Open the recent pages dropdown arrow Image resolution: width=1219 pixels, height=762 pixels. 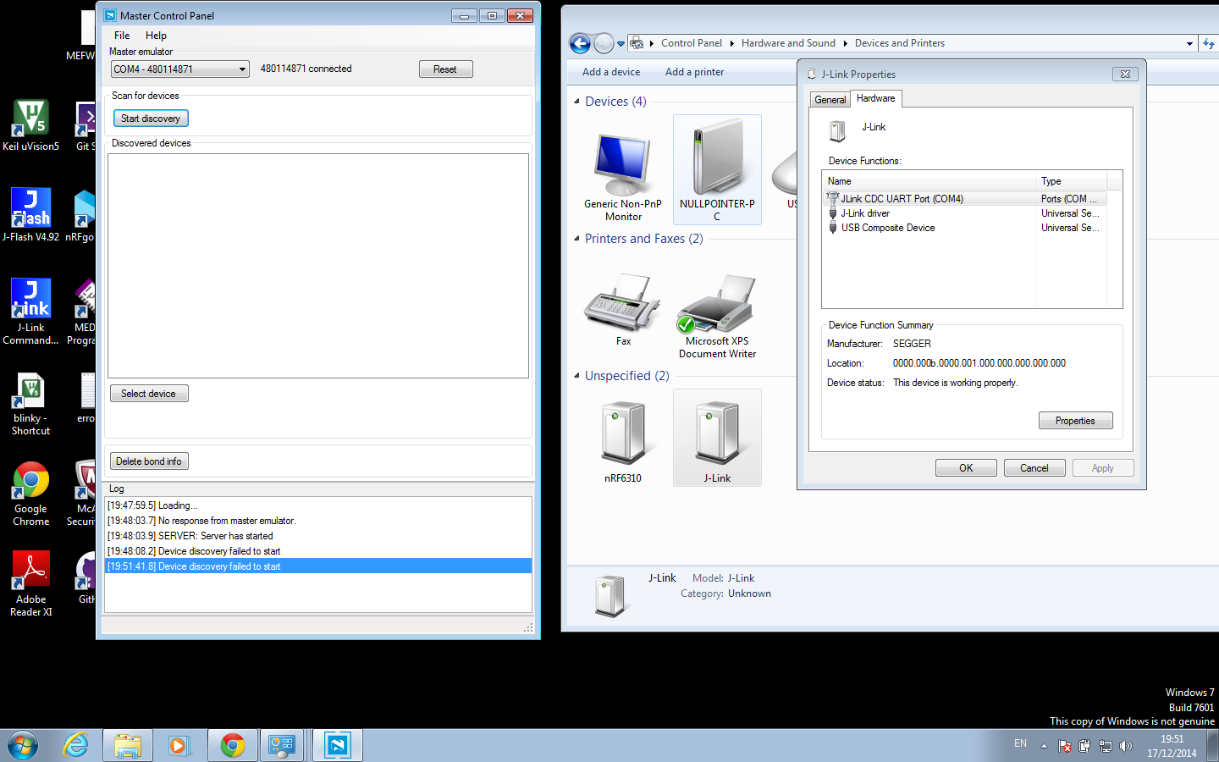(x=621, y=43)
